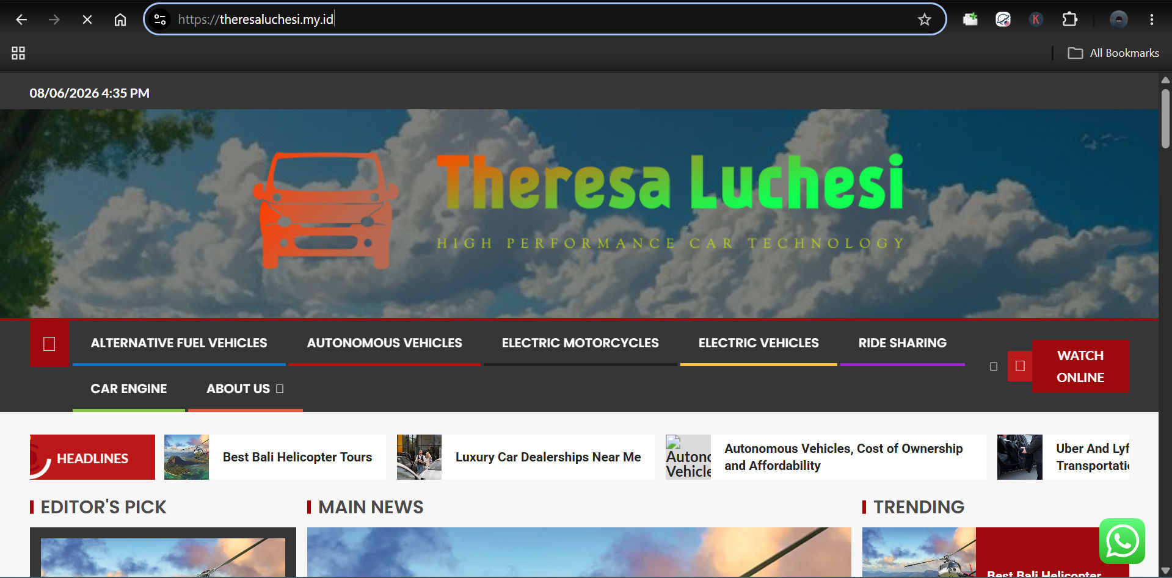The image size is (1172, 578).
Task: Open the Extensions puzzle icon
Action: pos(1069,20)
